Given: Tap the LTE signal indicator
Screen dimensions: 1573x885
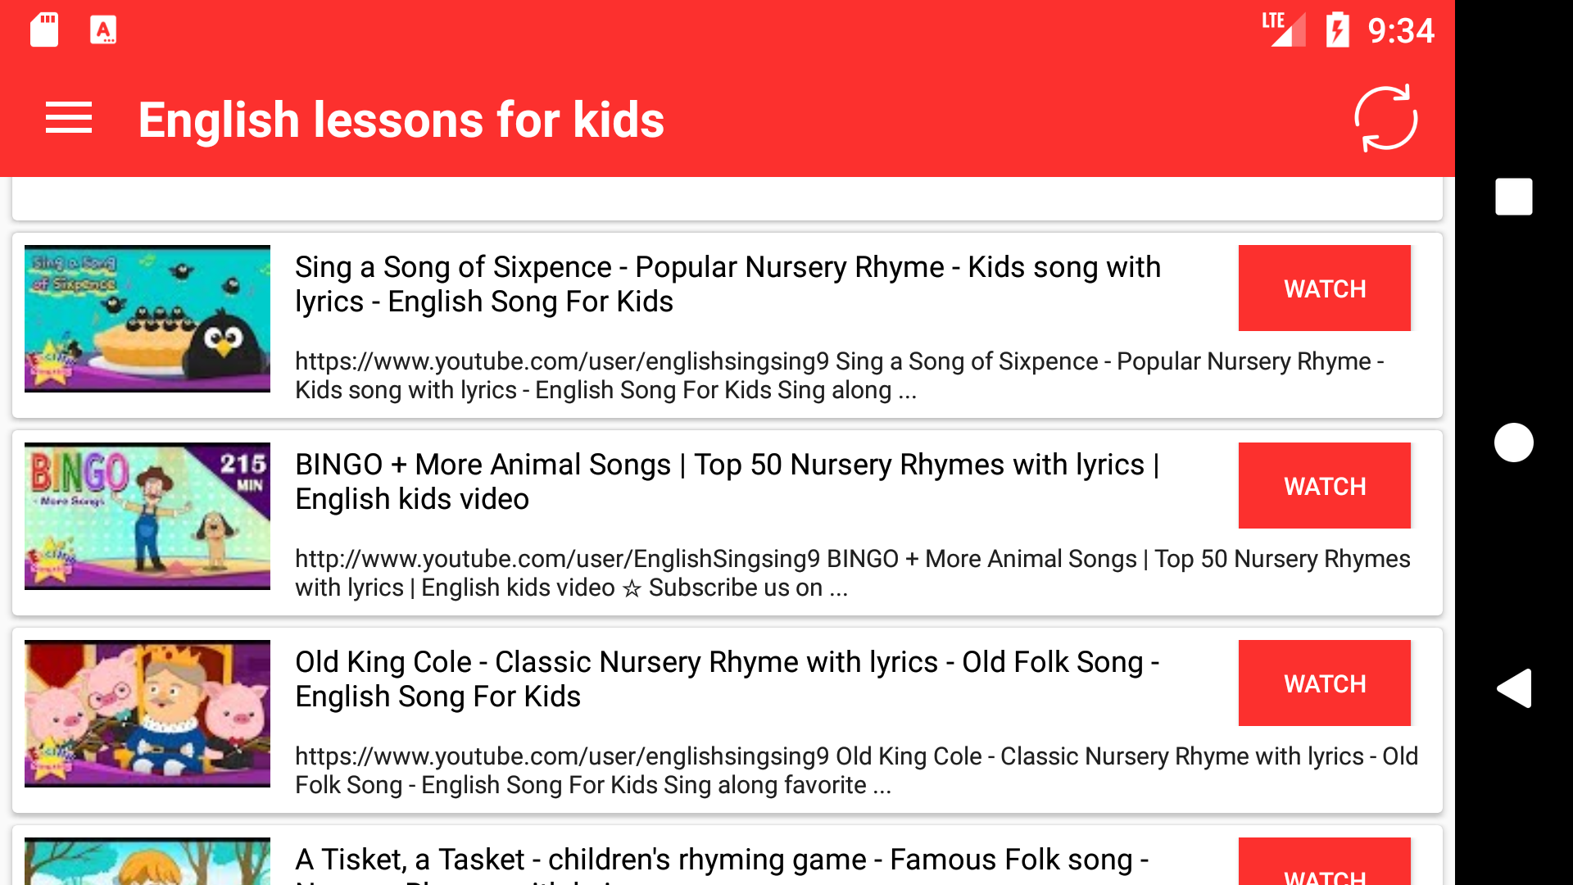Looking at the screenshot, I should point(1283,29).
